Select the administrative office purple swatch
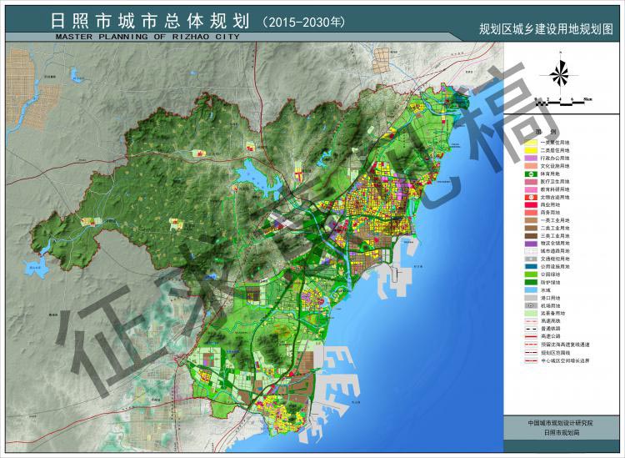Image resolution: width=625 pixels, height=458 pixels. click(x=530, y=157)
